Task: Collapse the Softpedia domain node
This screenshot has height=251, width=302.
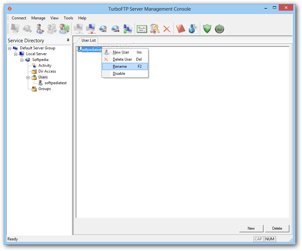Action: click(22, 60)
